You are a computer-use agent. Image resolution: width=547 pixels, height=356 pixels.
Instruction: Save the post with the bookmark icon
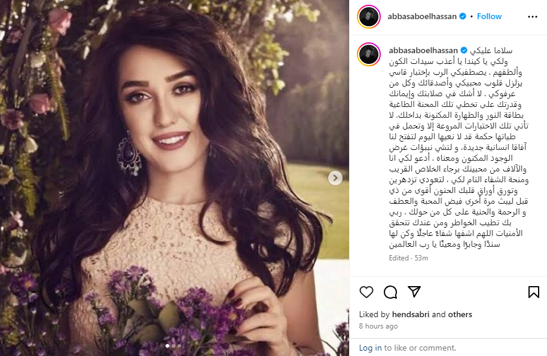pyautogui.click(x=533, y=292)
